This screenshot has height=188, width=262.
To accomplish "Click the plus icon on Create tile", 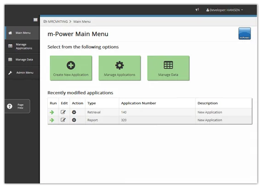I will tap(71, 65).
